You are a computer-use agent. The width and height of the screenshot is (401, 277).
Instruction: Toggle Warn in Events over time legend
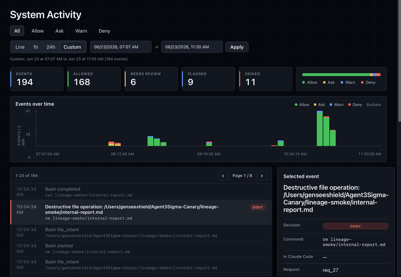336,105
